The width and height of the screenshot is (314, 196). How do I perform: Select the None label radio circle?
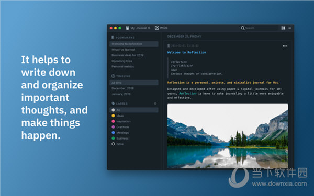[x=113, y=144]
